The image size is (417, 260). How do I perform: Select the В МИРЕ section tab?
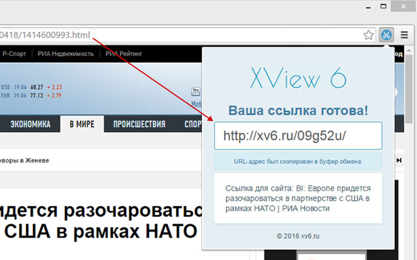coord(82,124)
